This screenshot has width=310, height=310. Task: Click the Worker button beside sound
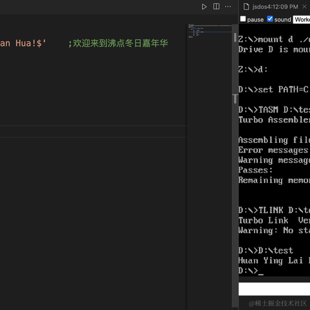coord(302,19)
